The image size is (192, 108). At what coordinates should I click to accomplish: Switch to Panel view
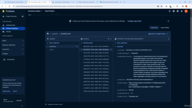[x=154, y=28]
